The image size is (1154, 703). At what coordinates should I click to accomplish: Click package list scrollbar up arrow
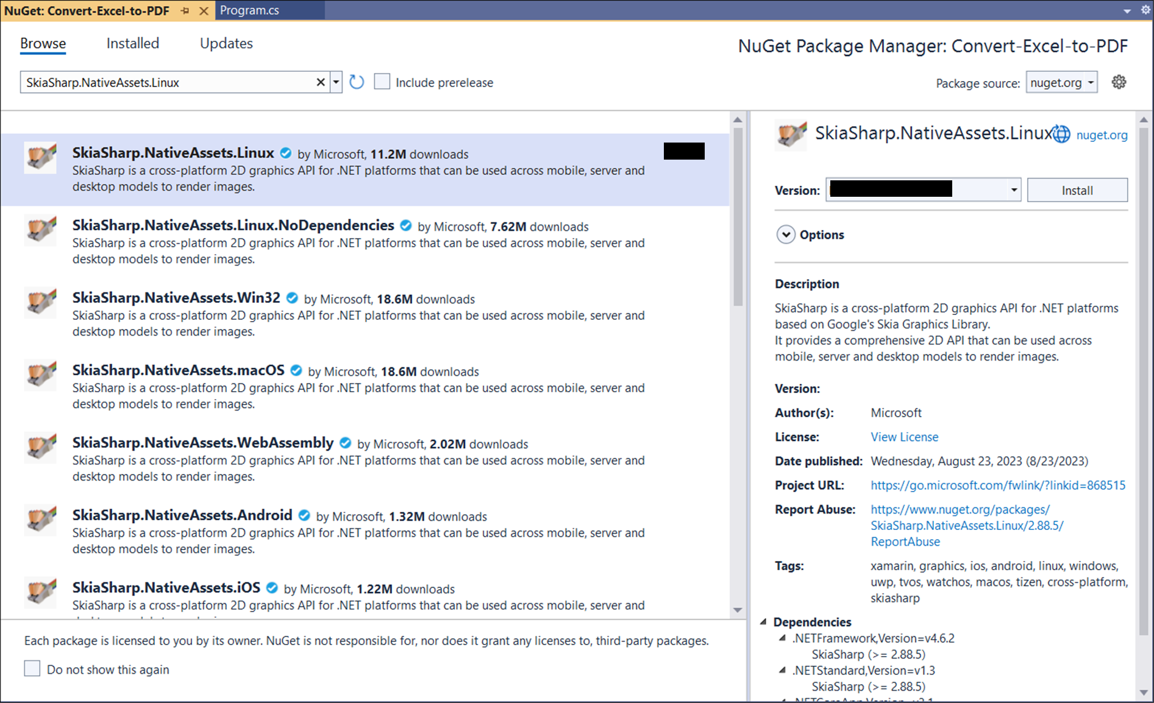tap(738, 119)
